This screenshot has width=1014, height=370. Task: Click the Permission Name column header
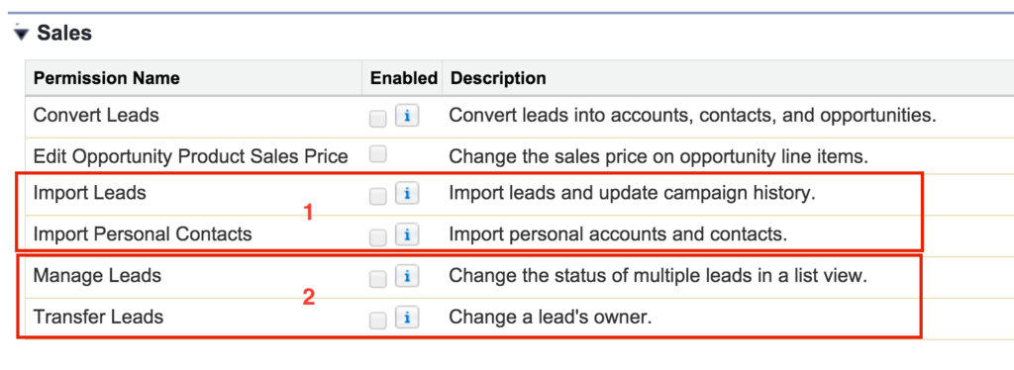point(107,79)
